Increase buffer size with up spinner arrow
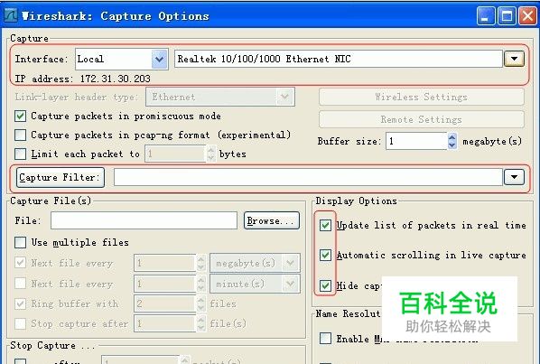 point(452,137)
